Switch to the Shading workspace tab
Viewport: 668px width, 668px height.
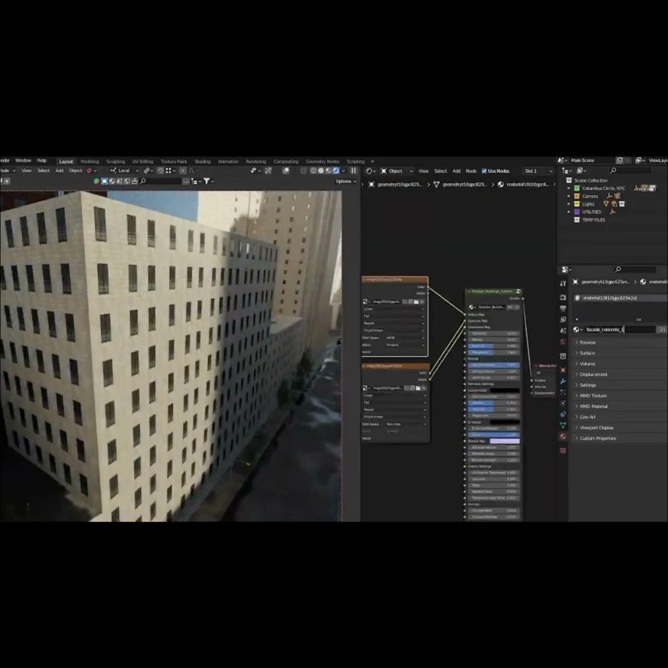tap(202, 161)
